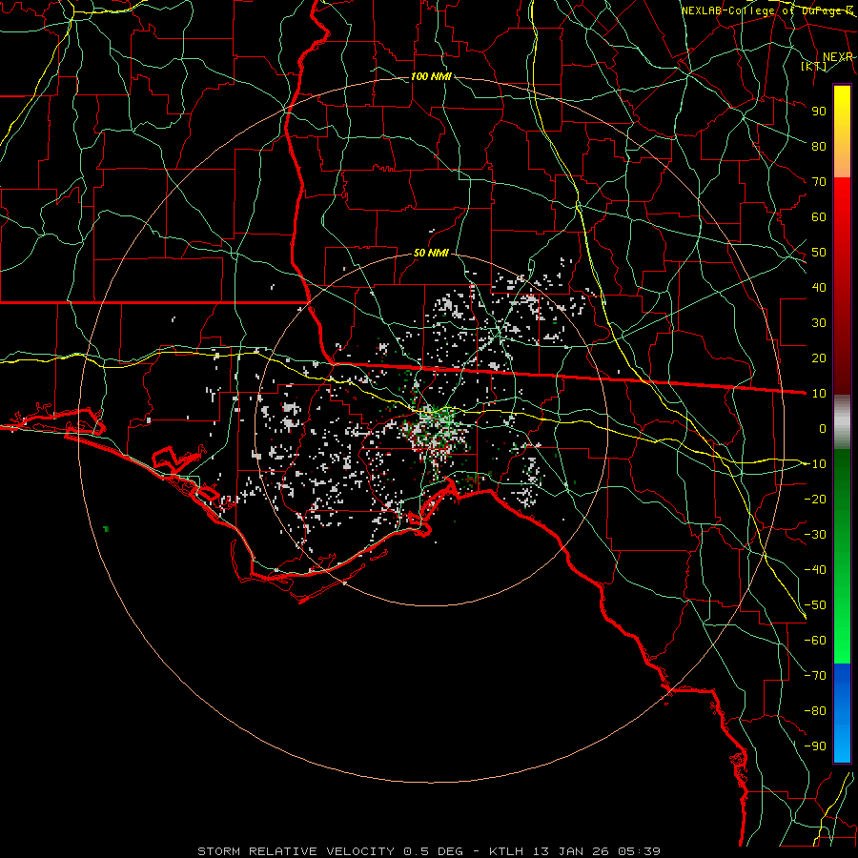858x858 pixels.
Task: Pick the 20 label on the color scale
Action: pos(819,357)
